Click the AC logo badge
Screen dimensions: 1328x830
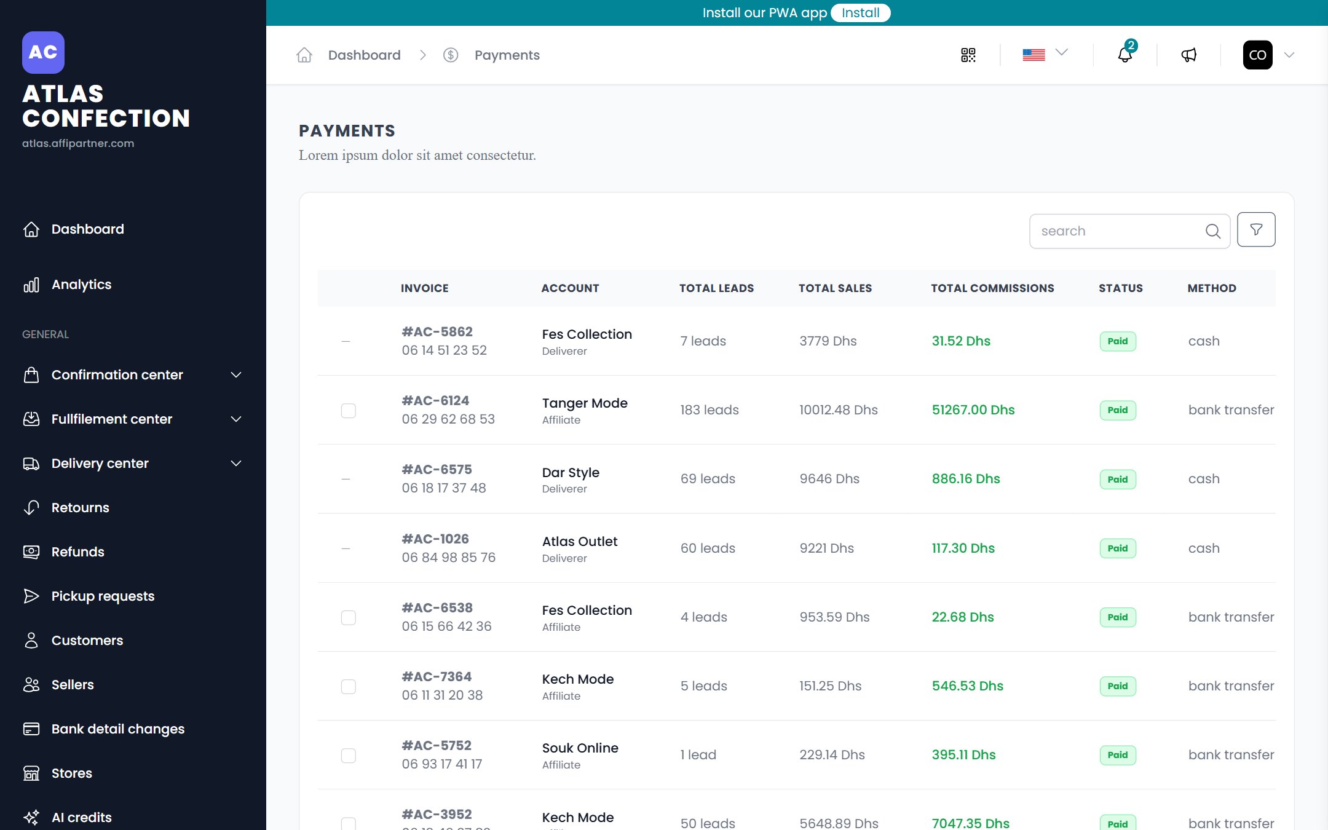pos(43,52)
